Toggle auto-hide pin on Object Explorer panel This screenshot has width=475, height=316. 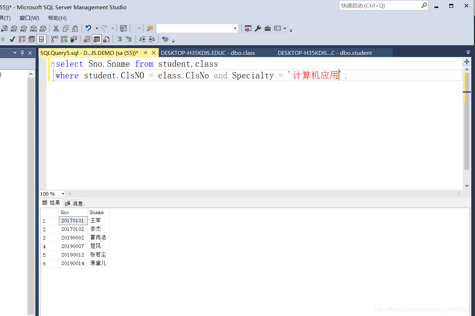22,53
